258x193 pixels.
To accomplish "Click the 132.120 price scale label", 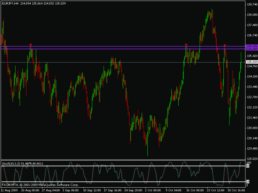I will 252,107.
